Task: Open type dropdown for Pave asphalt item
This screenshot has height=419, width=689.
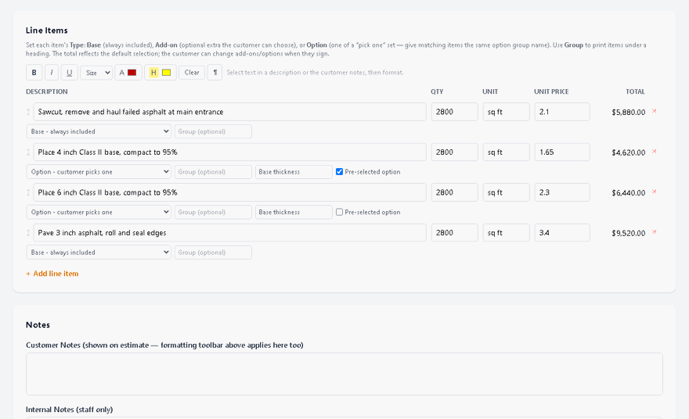Action: pos(99,252)
